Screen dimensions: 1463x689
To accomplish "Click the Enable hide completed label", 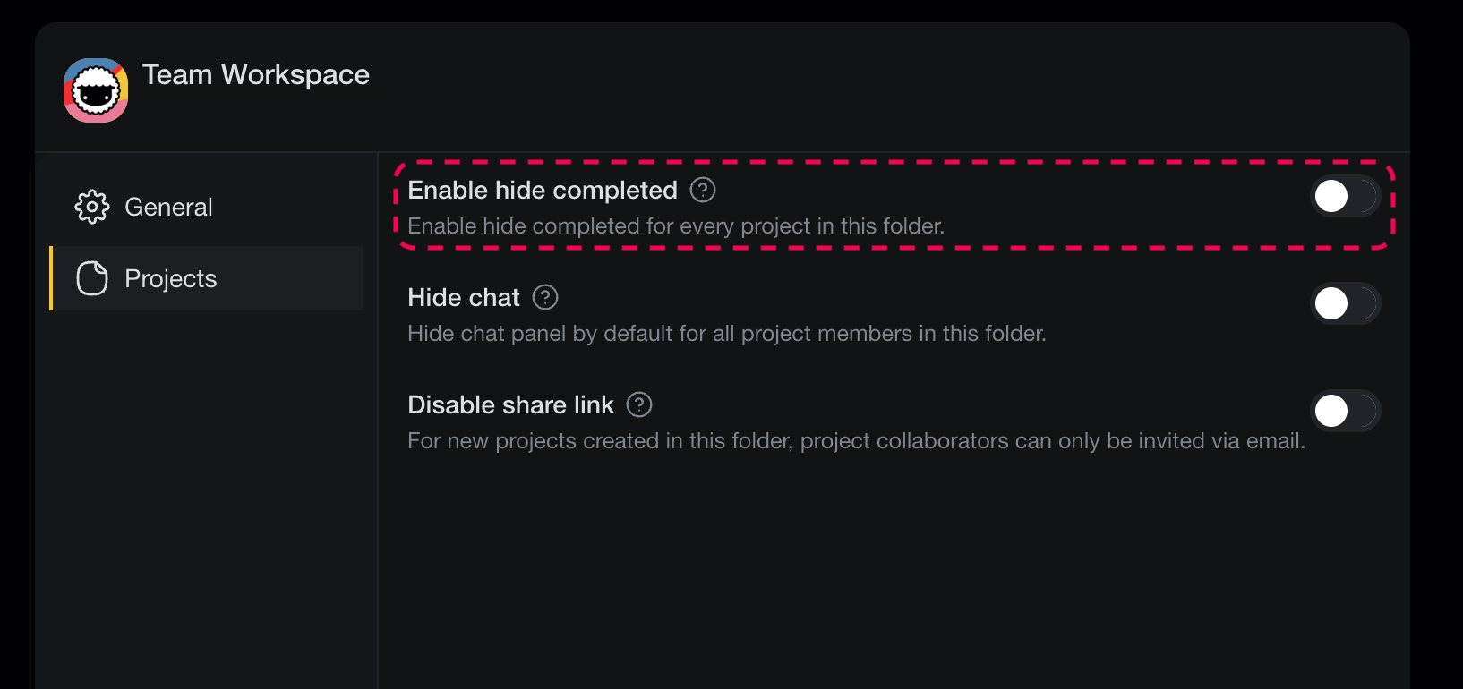I will click(x=542, y=190).
